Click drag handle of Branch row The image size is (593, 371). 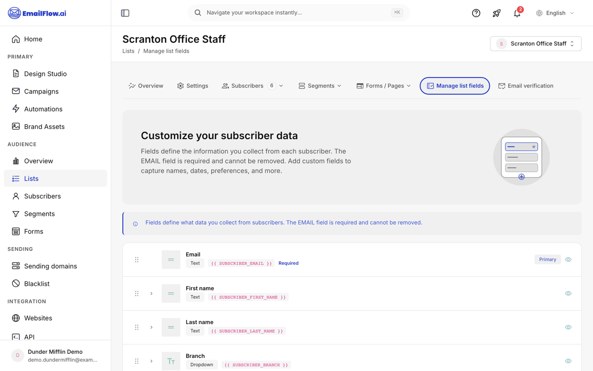pos(137,361)
